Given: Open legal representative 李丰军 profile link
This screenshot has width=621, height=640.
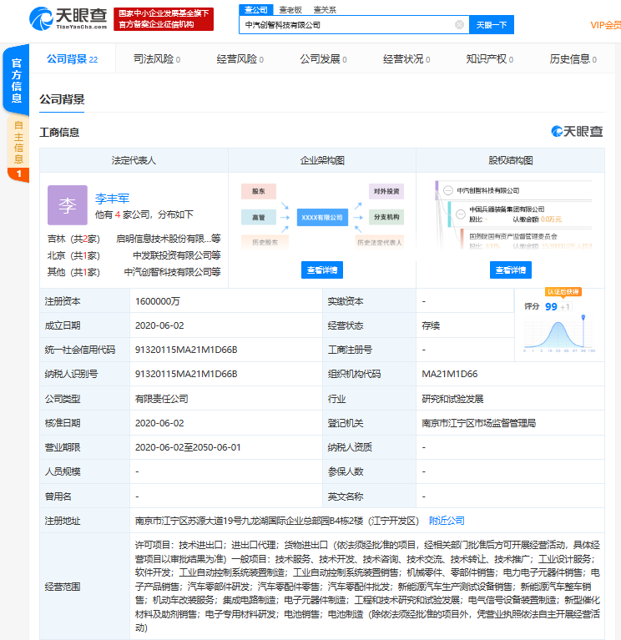Looking at the screenshot, I should click(x=112, y=199).
